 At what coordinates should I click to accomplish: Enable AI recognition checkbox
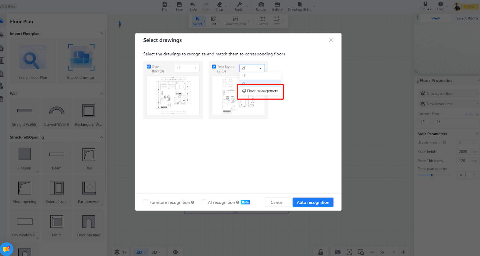click(x=204, y=202)
